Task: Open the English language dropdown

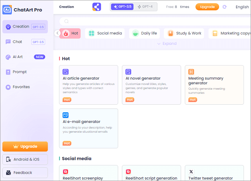Action: pos(242,7)
